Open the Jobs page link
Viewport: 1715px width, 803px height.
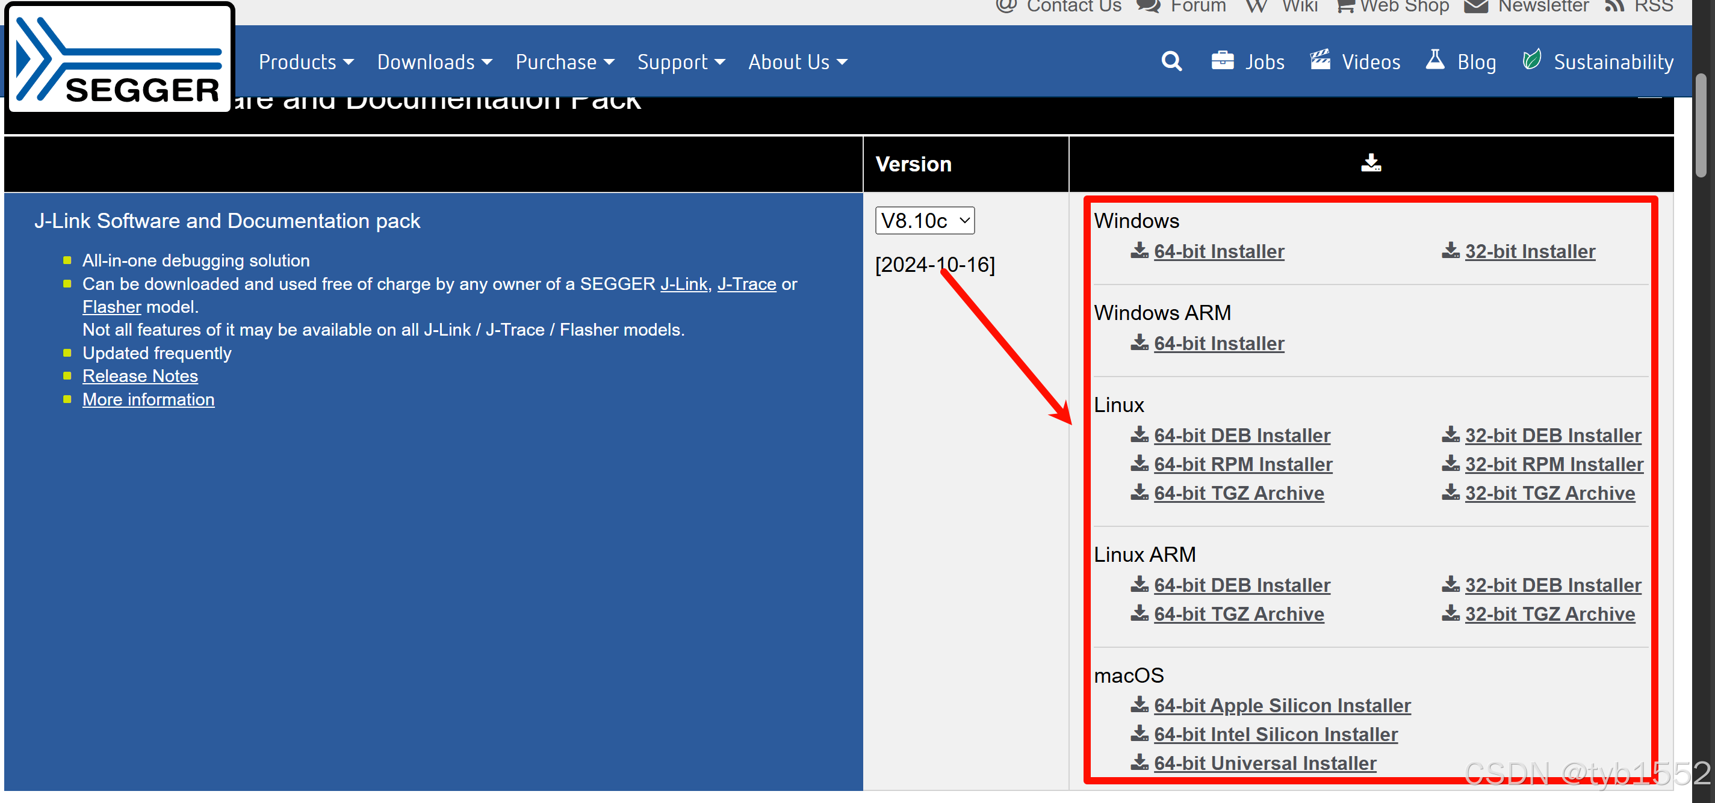tap(1264, 62)
